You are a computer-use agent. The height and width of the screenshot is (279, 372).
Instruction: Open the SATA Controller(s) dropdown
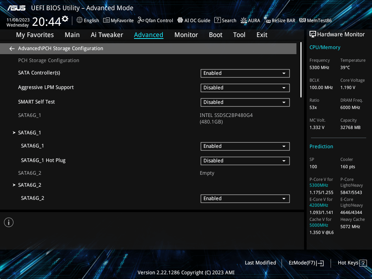coord(245,73)
